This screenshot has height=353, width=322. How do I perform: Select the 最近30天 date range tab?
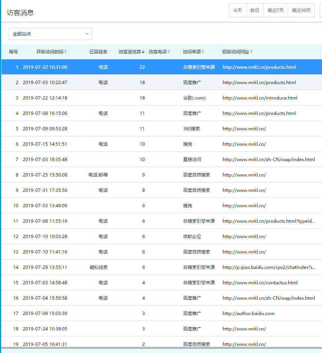(x=301, y=11)
